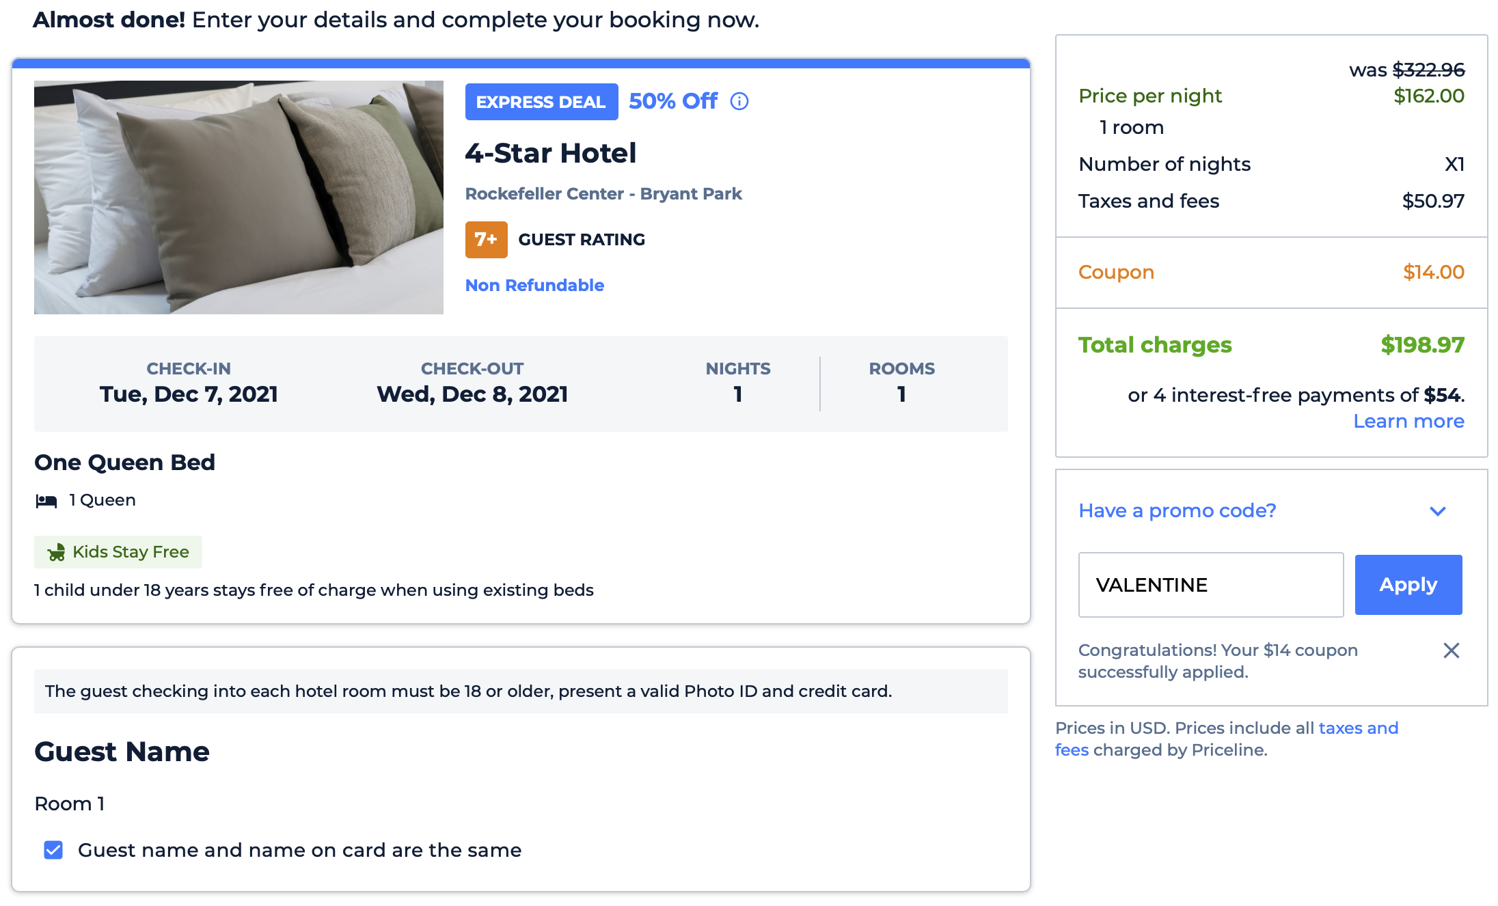This screenshot has height=906, width=1498.
Task: Click the info icon next to 50% Off
Action: click(738, 101)
